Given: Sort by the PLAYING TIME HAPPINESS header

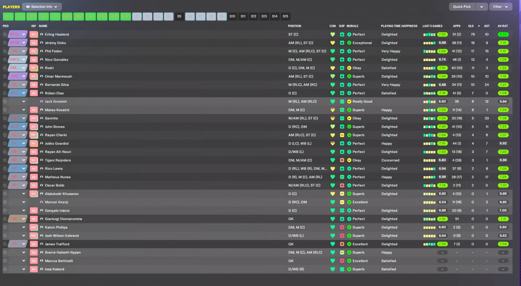Looking at the screenshot, I should coord(399,26).
